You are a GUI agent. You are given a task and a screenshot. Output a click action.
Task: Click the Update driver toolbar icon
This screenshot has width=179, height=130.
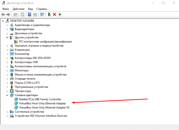49,14
